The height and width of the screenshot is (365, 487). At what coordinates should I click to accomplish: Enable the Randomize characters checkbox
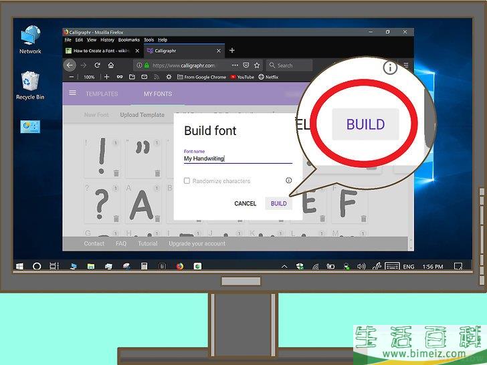pyautogui.click(x=187, y=180)
